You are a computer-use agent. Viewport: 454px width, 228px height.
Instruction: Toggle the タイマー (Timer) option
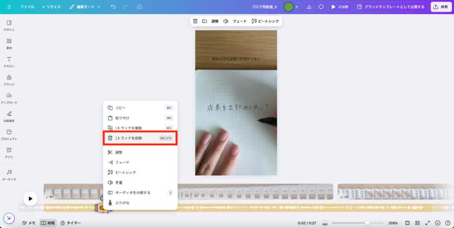[x=71, y=223]
